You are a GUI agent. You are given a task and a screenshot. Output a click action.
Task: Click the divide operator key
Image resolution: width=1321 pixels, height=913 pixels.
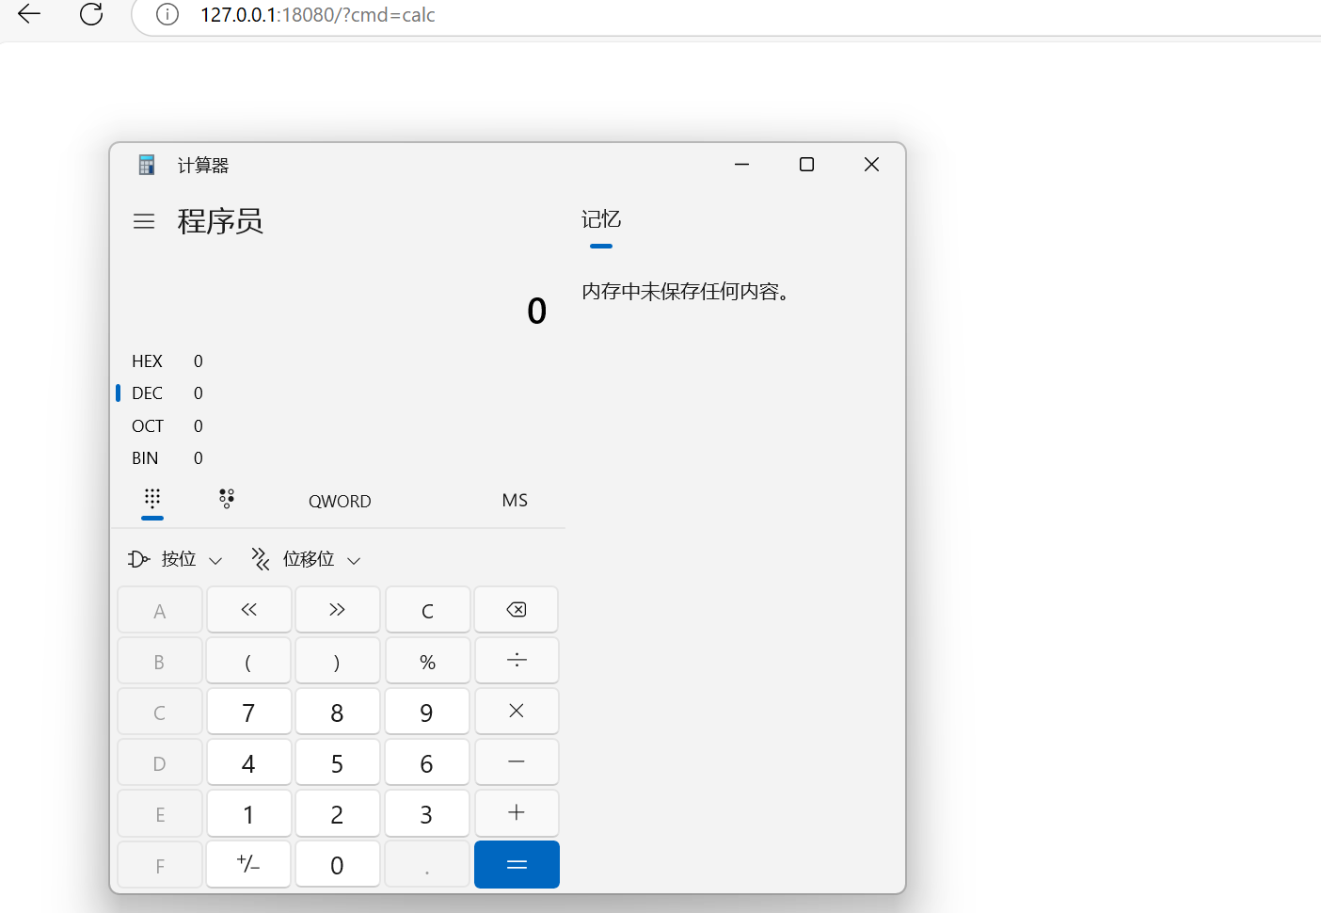point(517,661)
